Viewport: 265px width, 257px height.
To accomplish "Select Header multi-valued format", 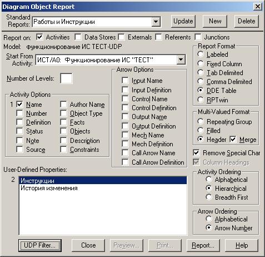I will tap(201, 139).
